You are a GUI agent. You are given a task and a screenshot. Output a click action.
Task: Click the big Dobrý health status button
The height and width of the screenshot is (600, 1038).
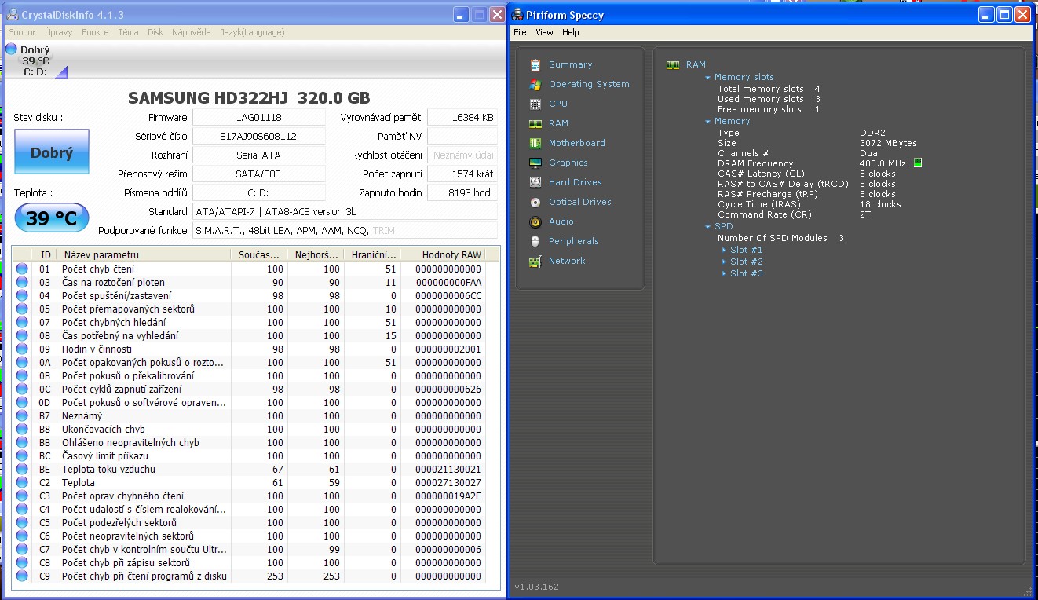(x=52, y=152)
